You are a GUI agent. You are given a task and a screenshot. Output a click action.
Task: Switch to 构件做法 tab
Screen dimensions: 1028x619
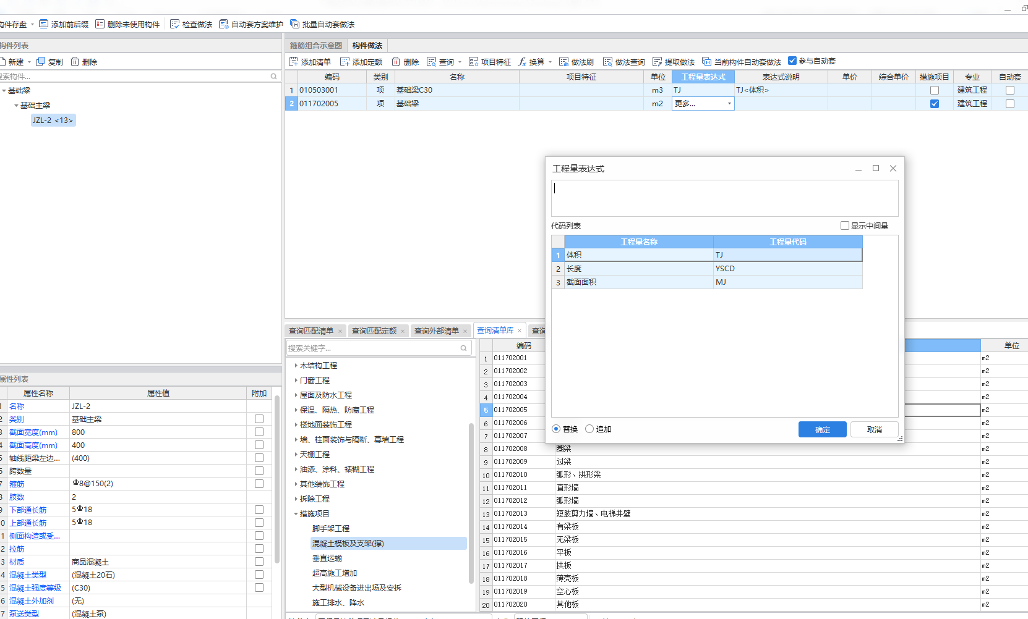(367, 46)
